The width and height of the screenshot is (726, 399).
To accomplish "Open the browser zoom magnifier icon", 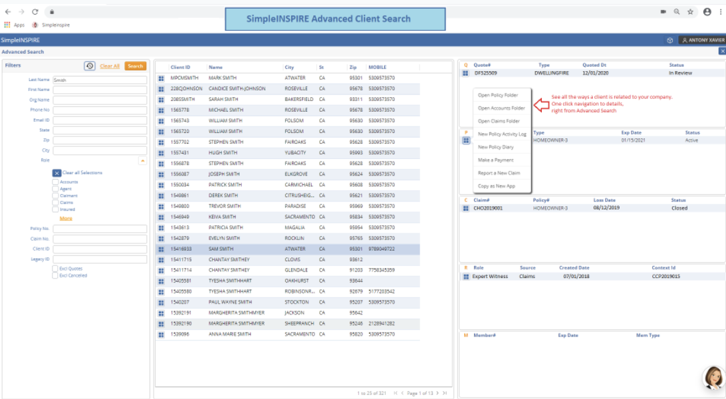I will 676,11.
